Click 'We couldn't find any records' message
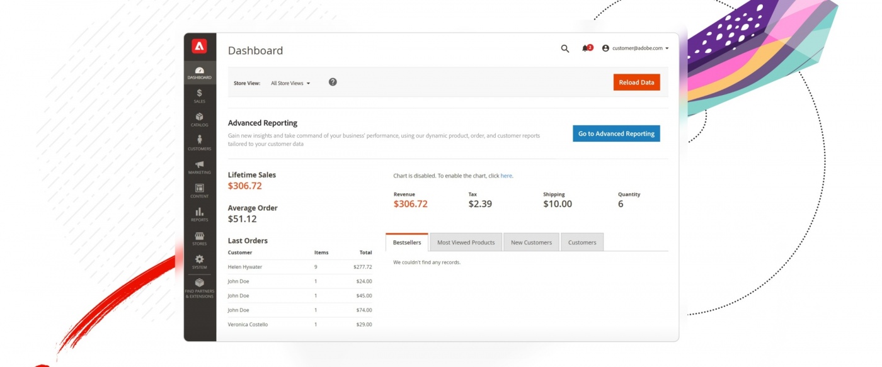Image resolution: width=882 pixels, height=367 pixels. [x=427, y=262]
